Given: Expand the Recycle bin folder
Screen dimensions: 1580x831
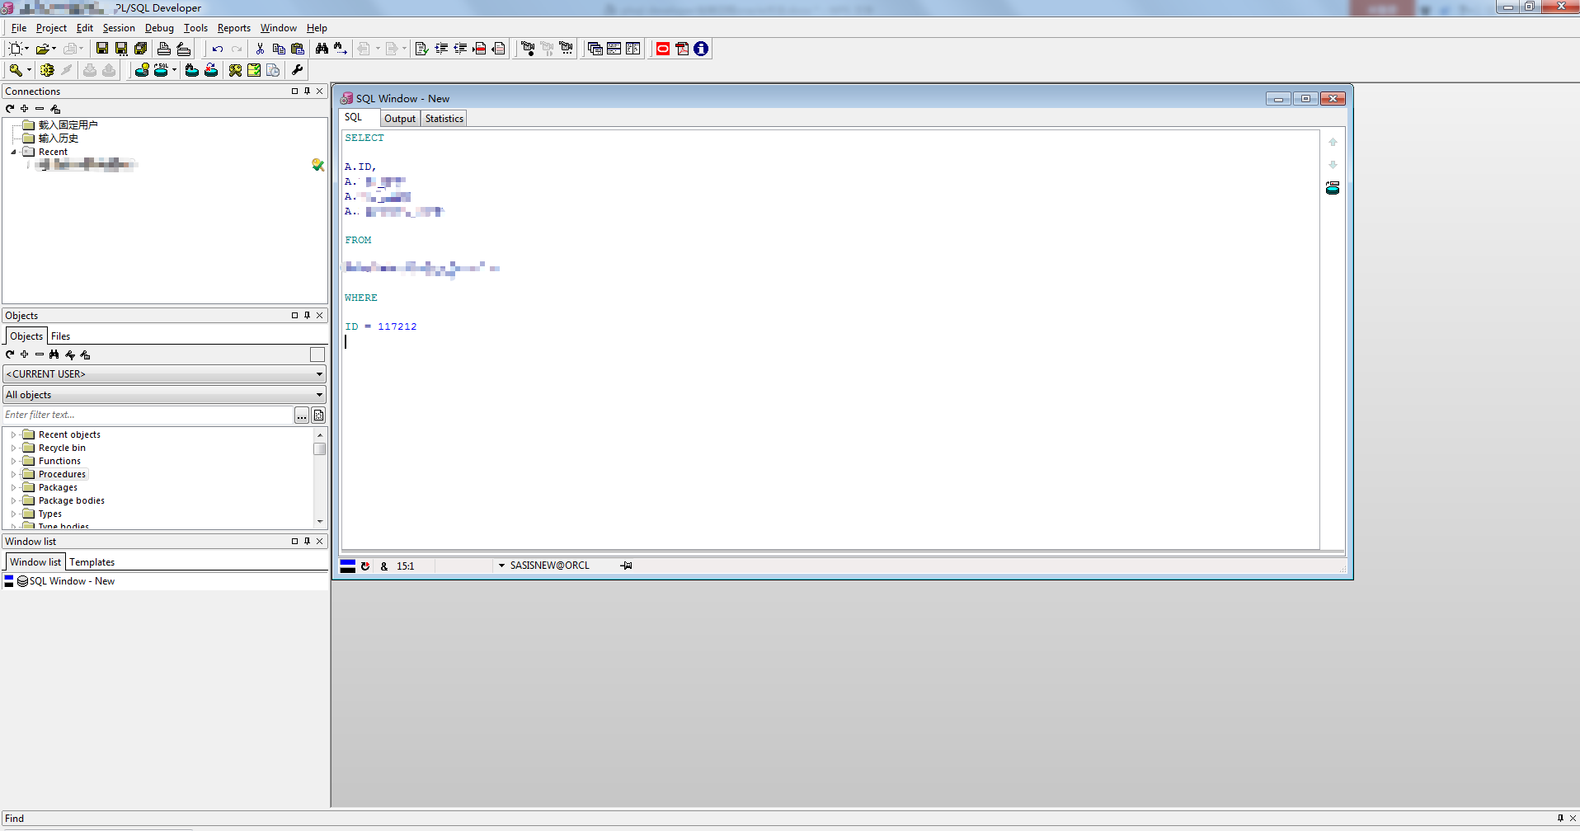Looking at the screenshot, I should coord(13,448).
